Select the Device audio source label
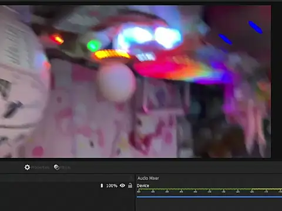The image size is (282, 211). click(143, 186)
